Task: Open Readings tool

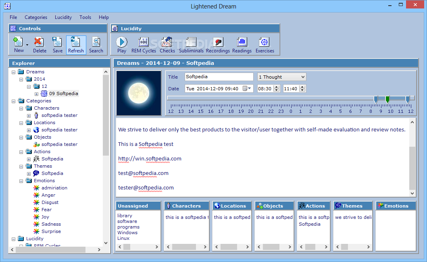Action: click(x=242, y=45)
